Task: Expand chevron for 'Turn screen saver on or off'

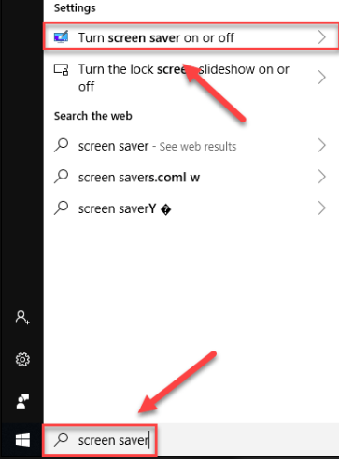Action: [x=322, y=37]
